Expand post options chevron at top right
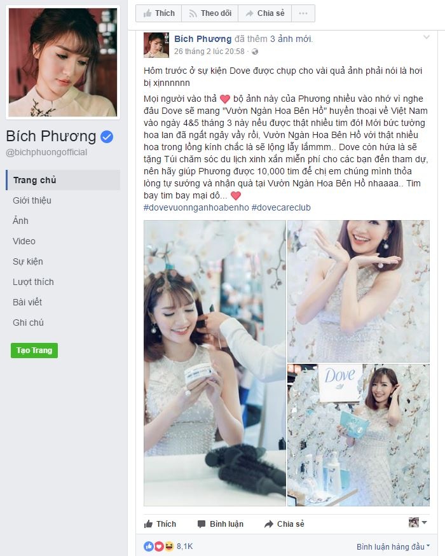 (426, 38)
